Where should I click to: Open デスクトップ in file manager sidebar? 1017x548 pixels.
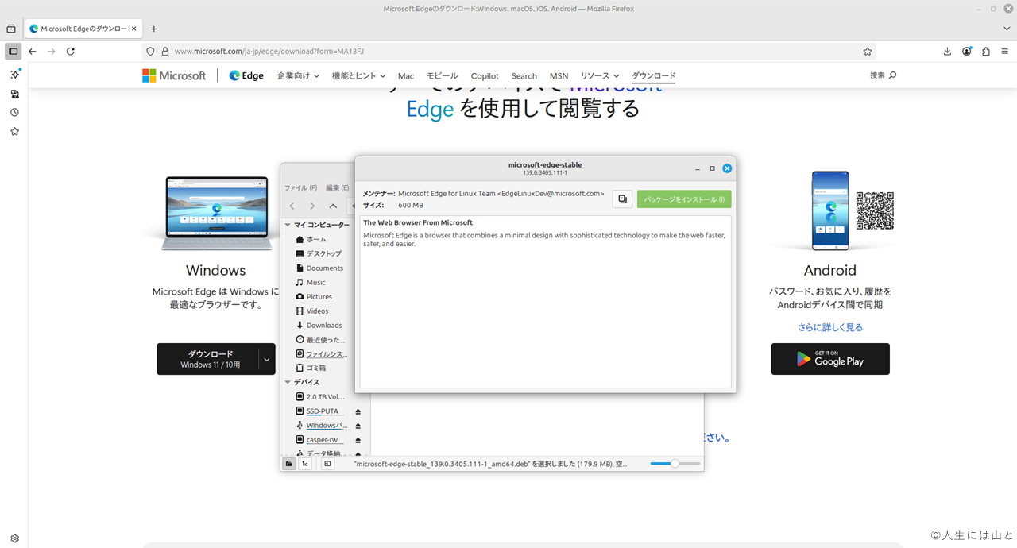318,253
